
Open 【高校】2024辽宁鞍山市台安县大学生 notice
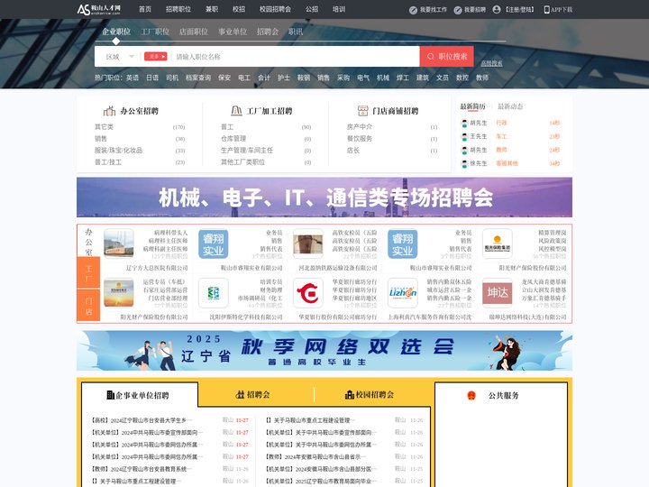point(140,420)
